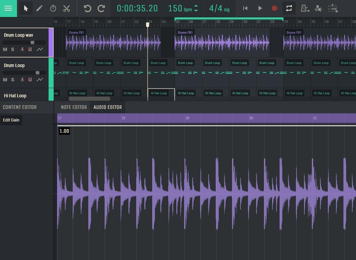The image size is (356, 260).
Task: Solo the Drum Loop track
Action: point(13,80)
